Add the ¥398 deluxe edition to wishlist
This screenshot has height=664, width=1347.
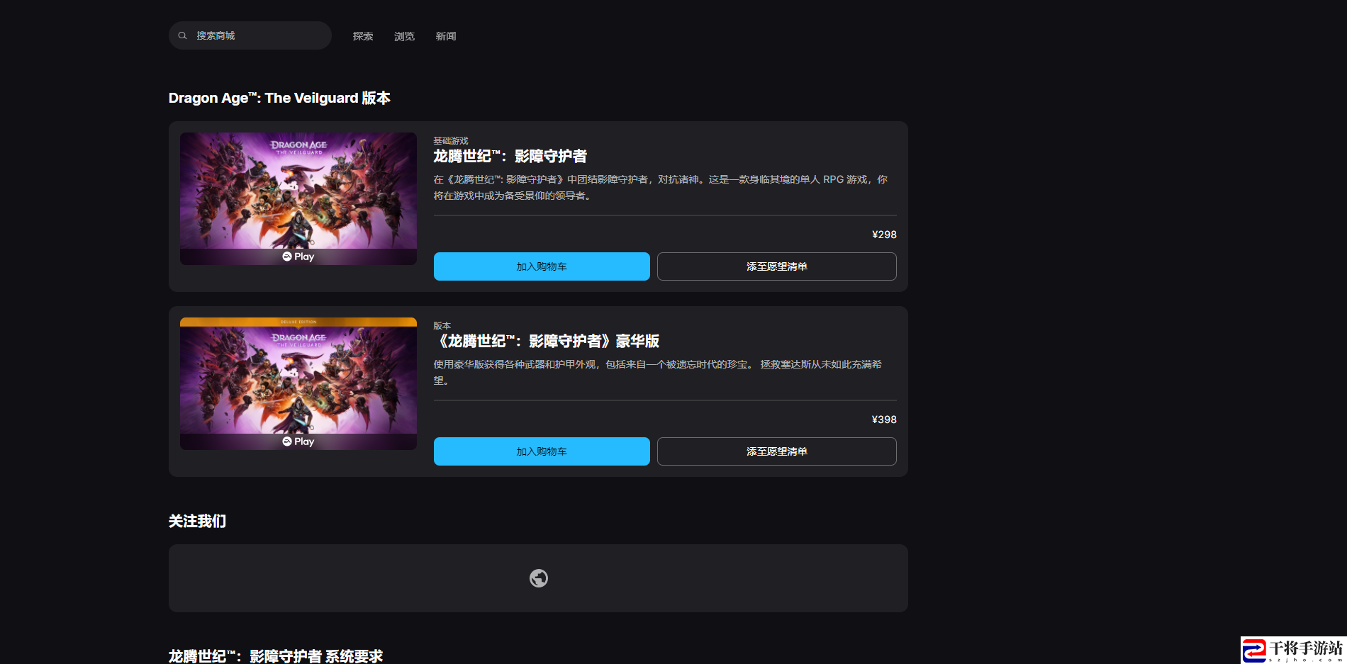tap(777, 451)
